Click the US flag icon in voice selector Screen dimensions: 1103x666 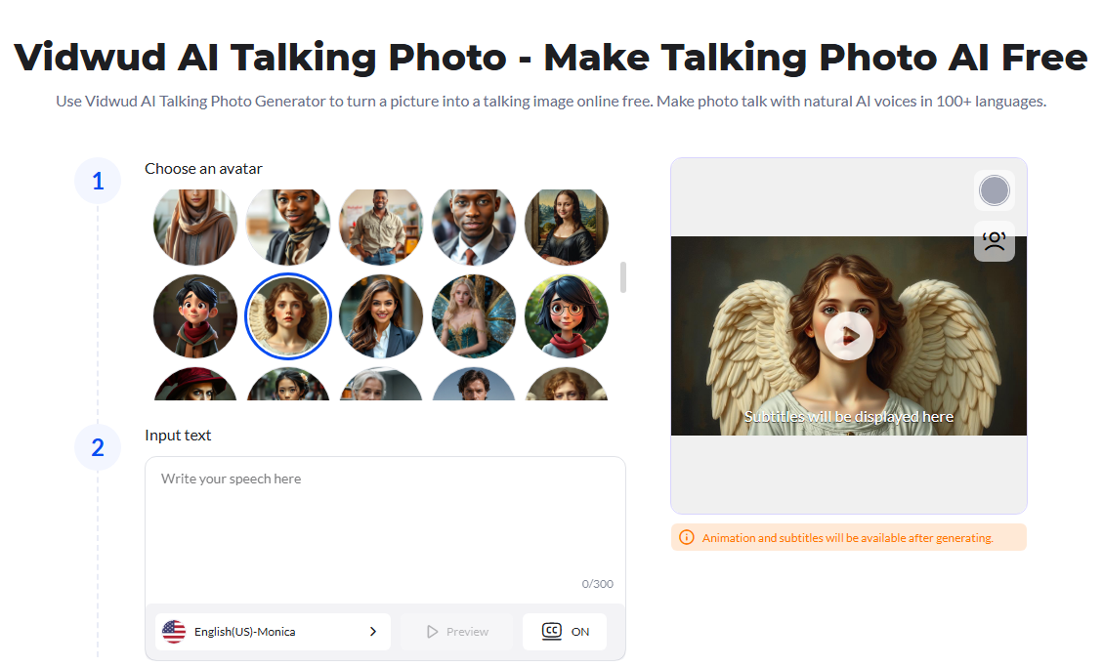174,632
